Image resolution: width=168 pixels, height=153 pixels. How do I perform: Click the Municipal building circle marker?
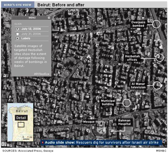pos(126,103)
